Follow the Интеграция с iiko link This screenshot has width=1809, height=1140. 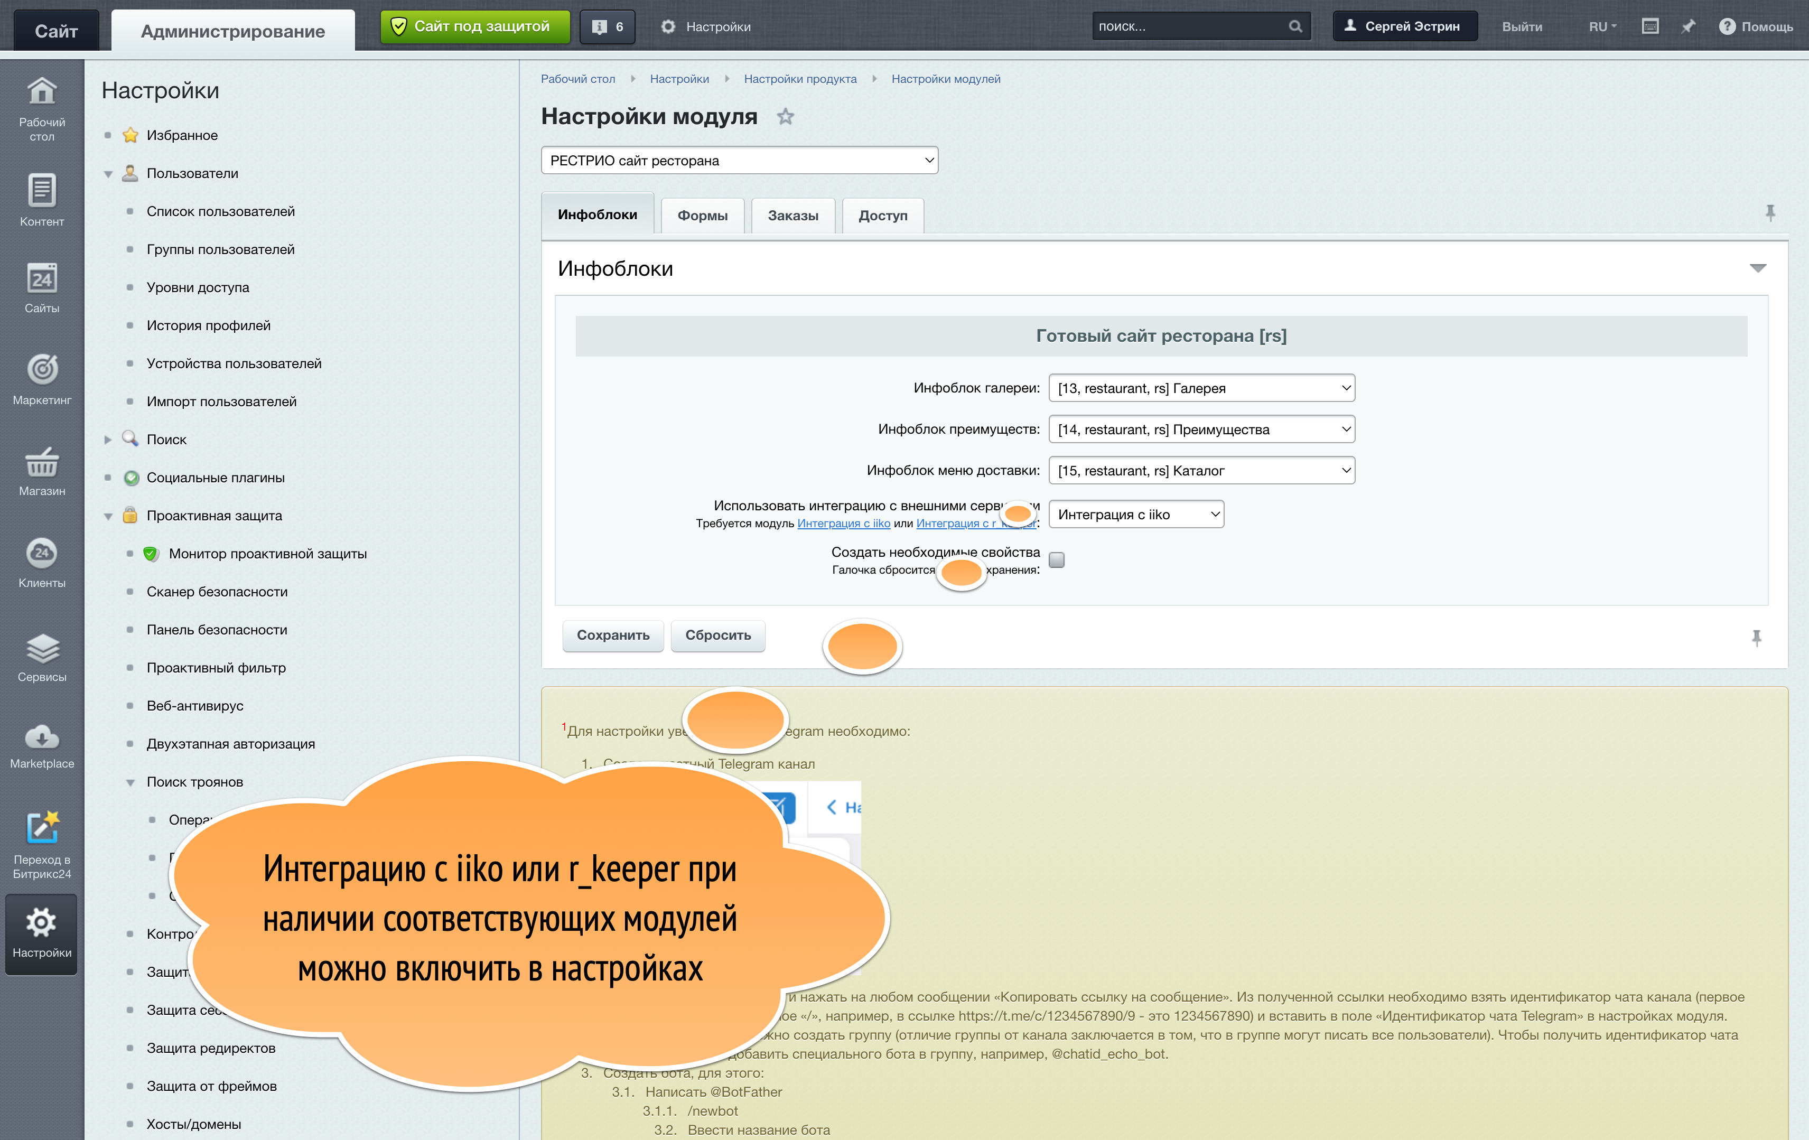(843, 524)
